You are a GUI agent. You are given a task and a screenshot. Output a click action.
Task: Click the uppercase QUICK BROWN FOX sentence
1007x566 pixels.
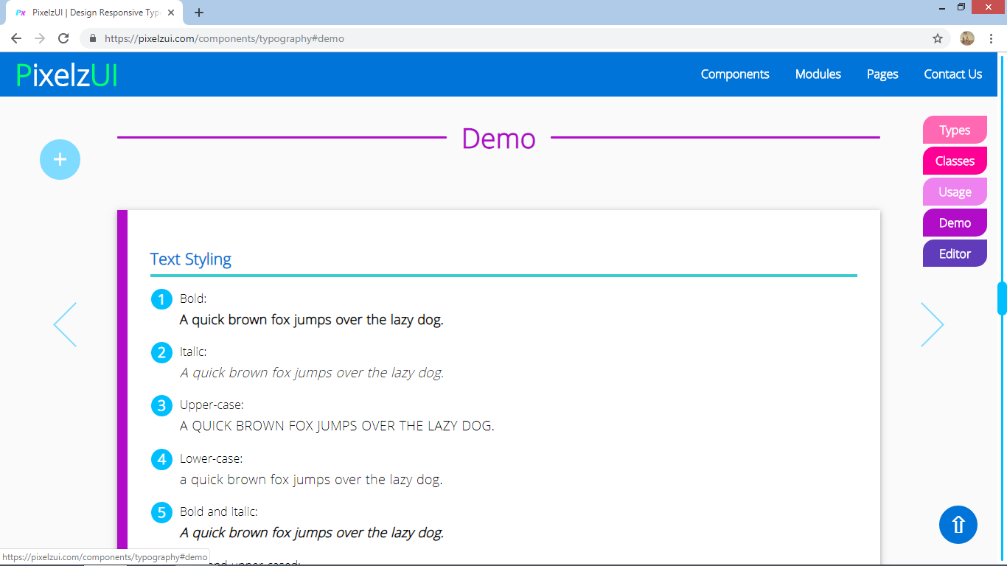(337, 426)
